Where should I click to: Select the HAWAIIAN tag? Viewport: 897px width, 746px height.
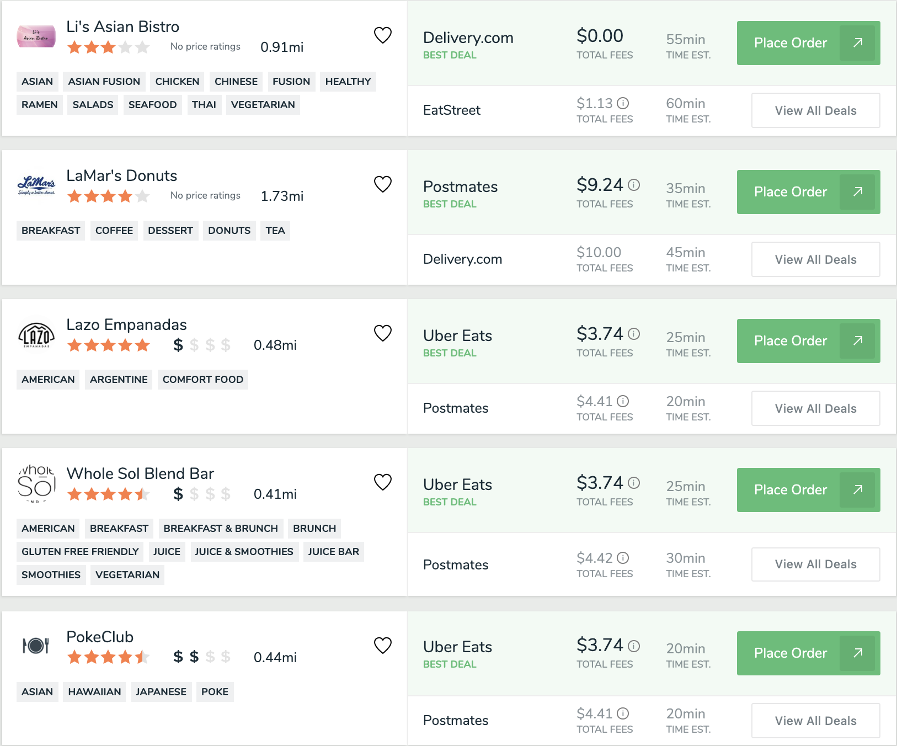(94, 692)
